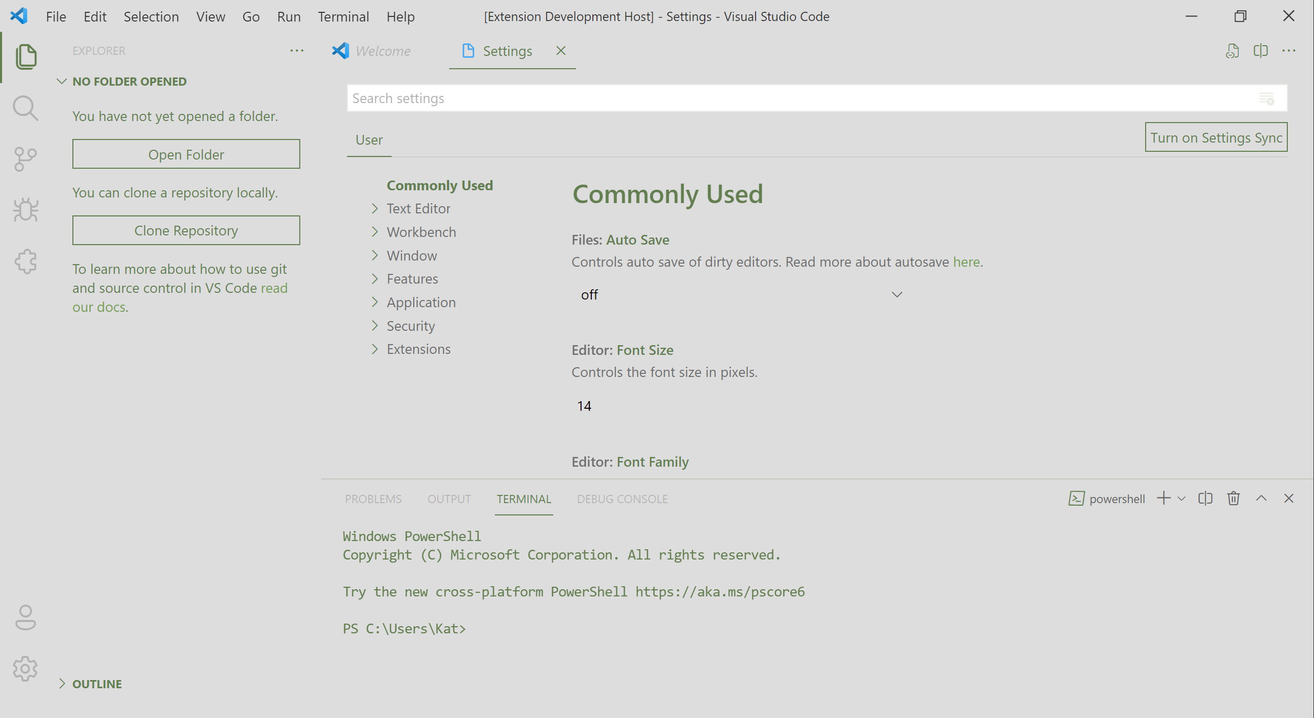Click the Clone Repository button
The height and width of the screenshot is (718, 1314).
[186, 230]
